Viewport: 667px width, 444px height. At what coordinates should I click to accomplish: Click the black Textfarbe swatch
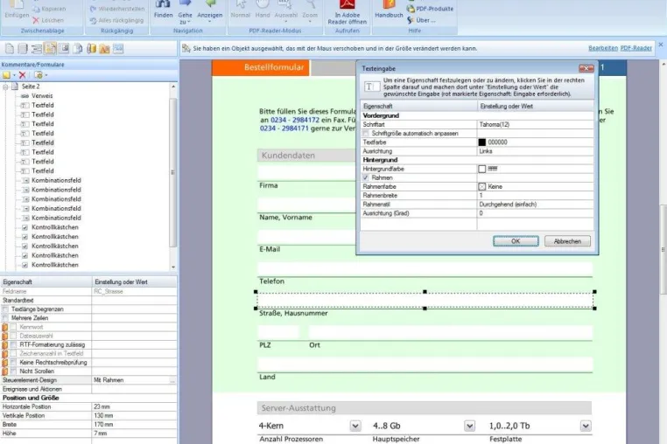(482, 142)
